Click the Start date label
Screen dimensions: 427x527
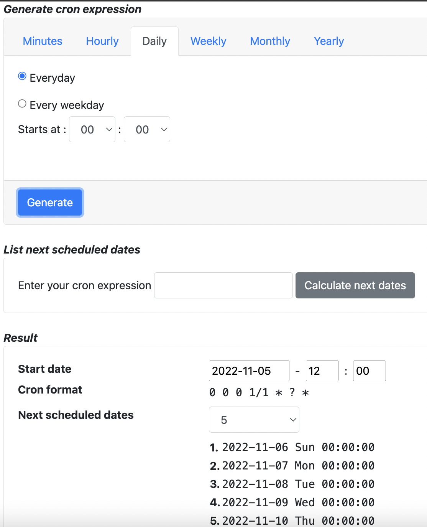[x=45, y=369]
